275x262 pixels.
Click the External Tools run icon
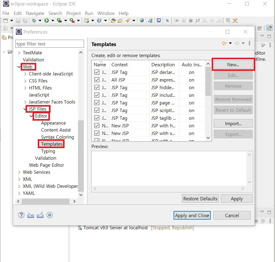72,20
